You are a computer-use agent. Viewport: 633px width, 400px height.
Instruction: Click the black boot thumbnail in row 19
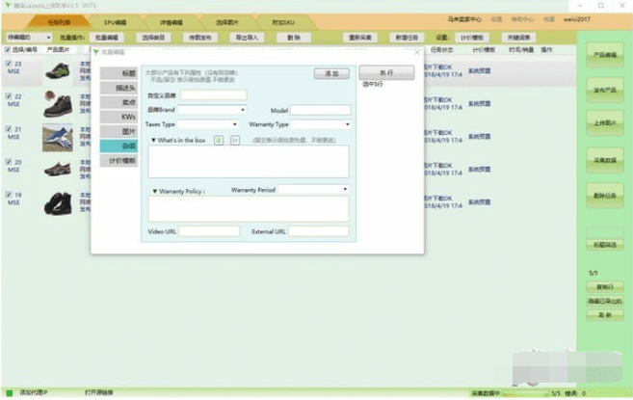click(58, 203)
